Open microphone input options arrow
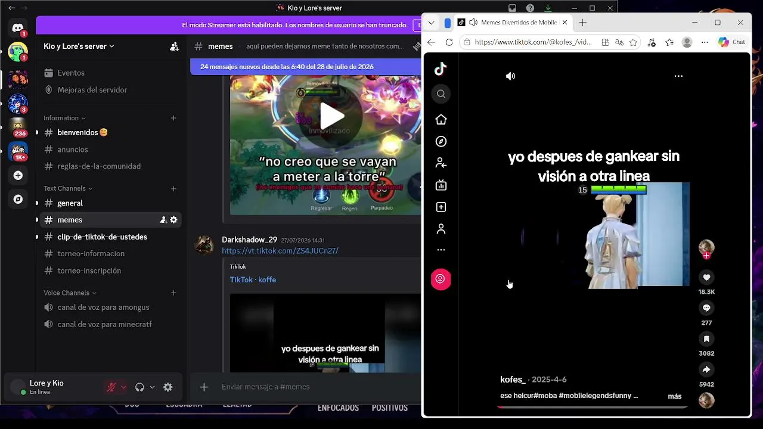The height and width of the screenshot is (429, 763). pyautogui.click(x=123, y=387)
